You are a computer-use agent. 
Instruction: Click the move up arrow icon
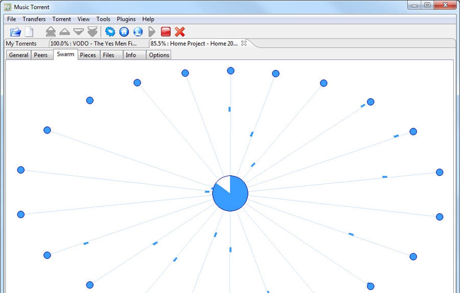(64, 32)
